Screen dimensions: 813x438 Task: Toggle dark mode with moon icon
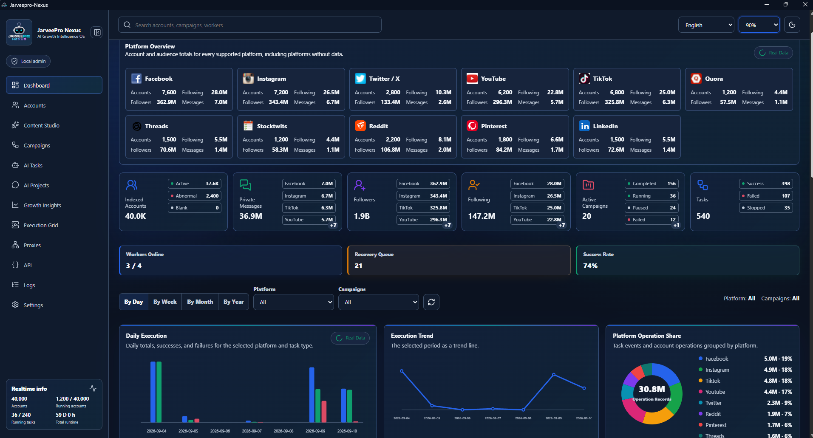point(792,25)
